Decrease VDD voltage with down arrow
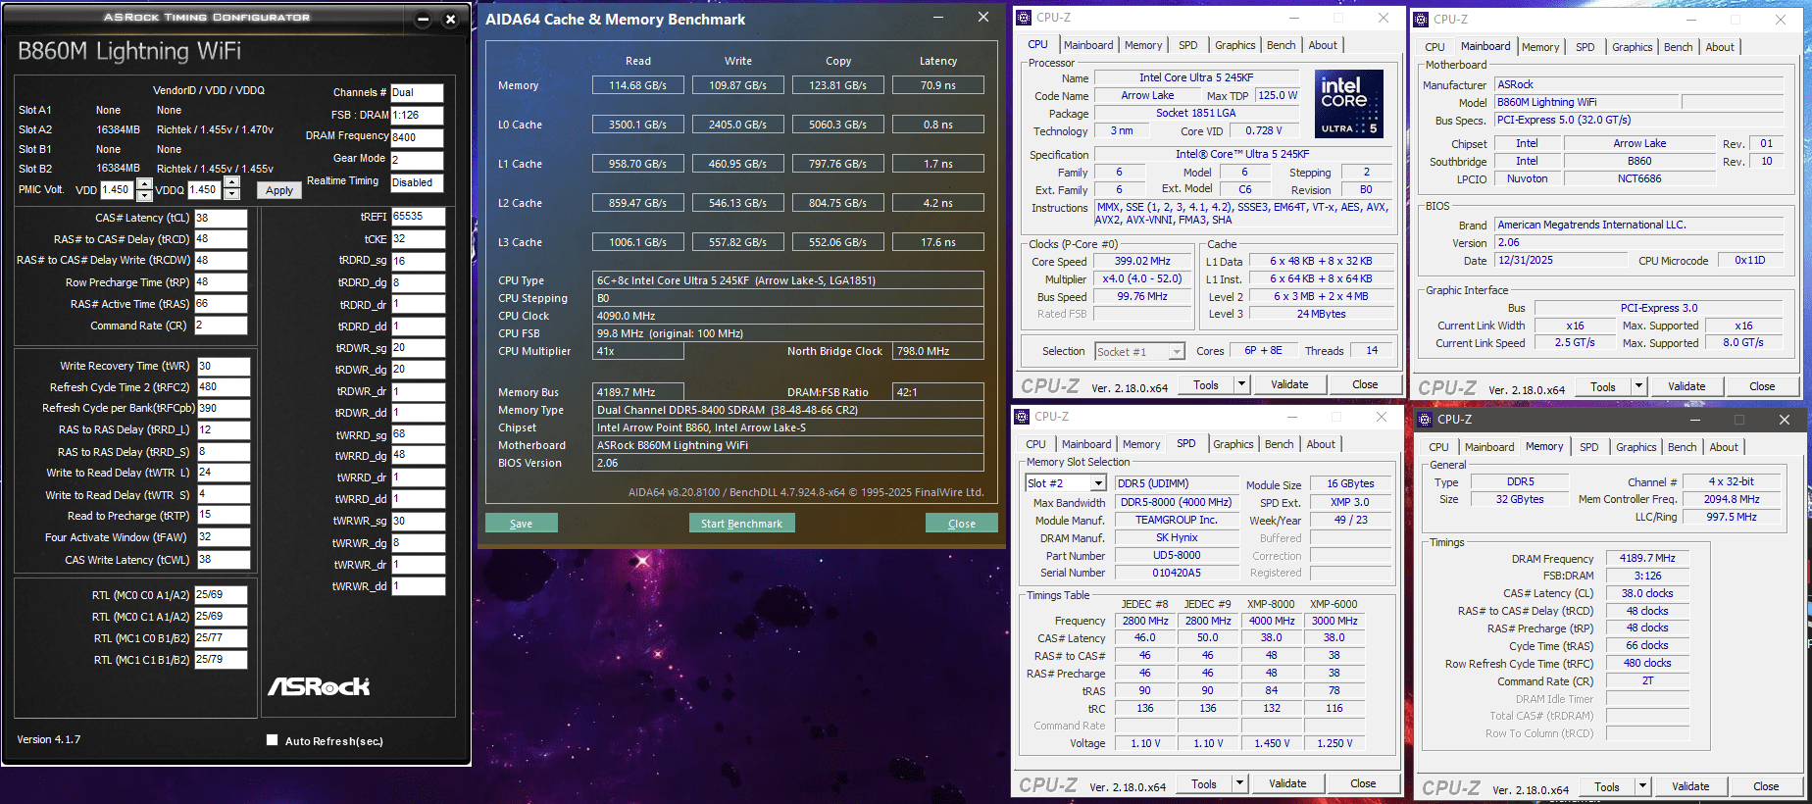This screenshot has height=804, width=1812. pyautogui.click(x=144, y=195)
